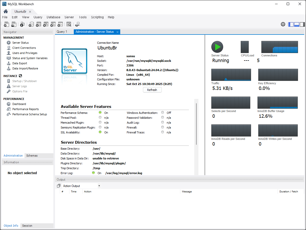Copy output icon beside Action Output
Screen dimensions: 306x230
59,186
